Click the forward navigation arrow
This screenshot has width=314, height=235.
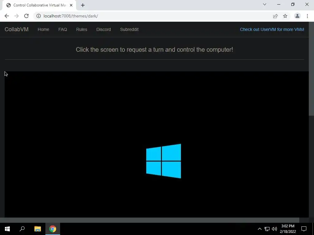click(x=17, y=16)
